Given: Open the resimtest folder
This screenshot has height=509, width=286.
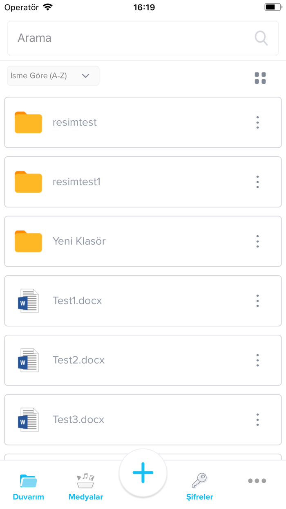Looking at the screenshot, I should click(x=75, y=122).
